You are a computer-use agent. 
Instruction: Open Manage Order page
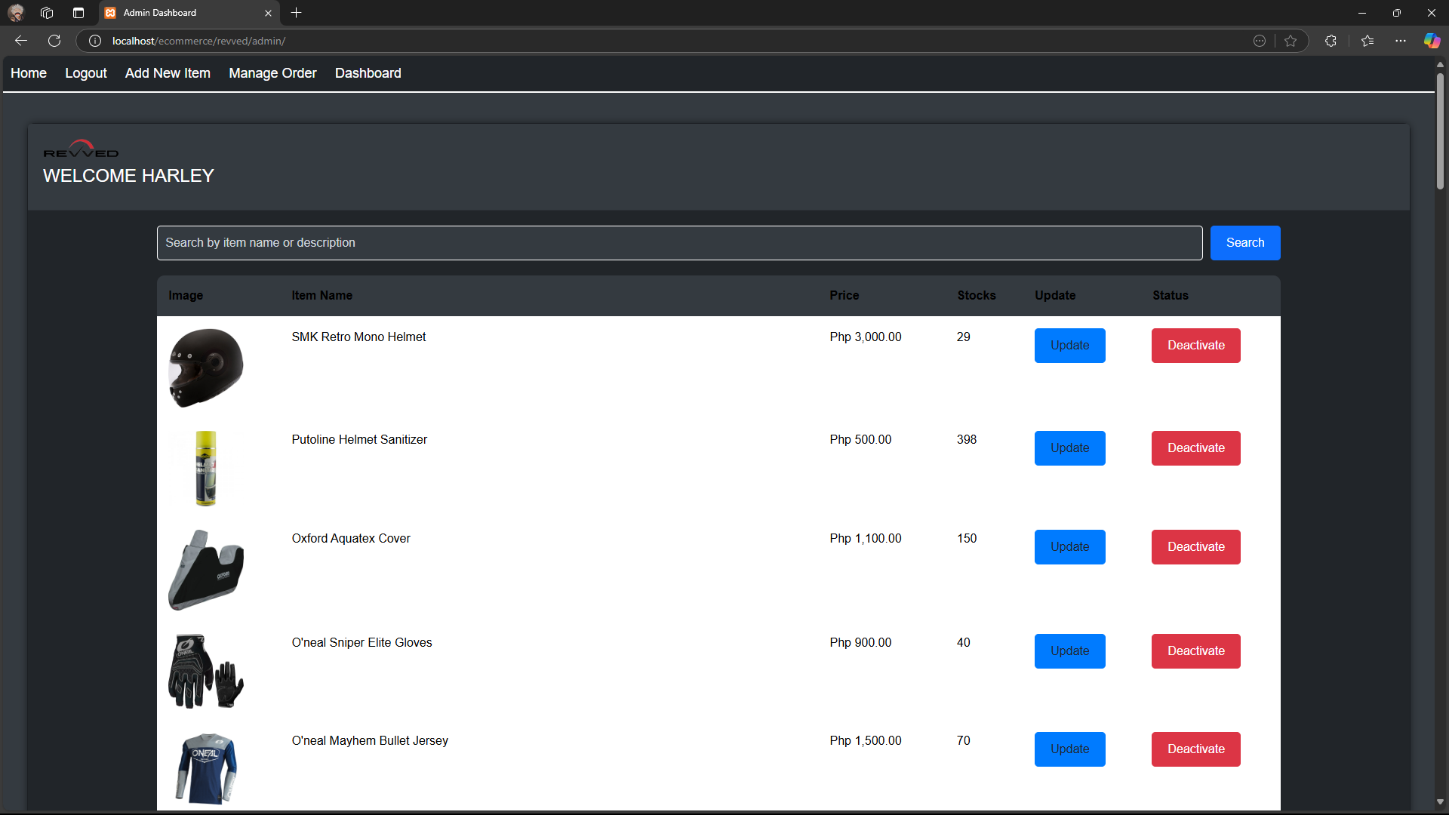pyautogui.click(x=272, y=73)
